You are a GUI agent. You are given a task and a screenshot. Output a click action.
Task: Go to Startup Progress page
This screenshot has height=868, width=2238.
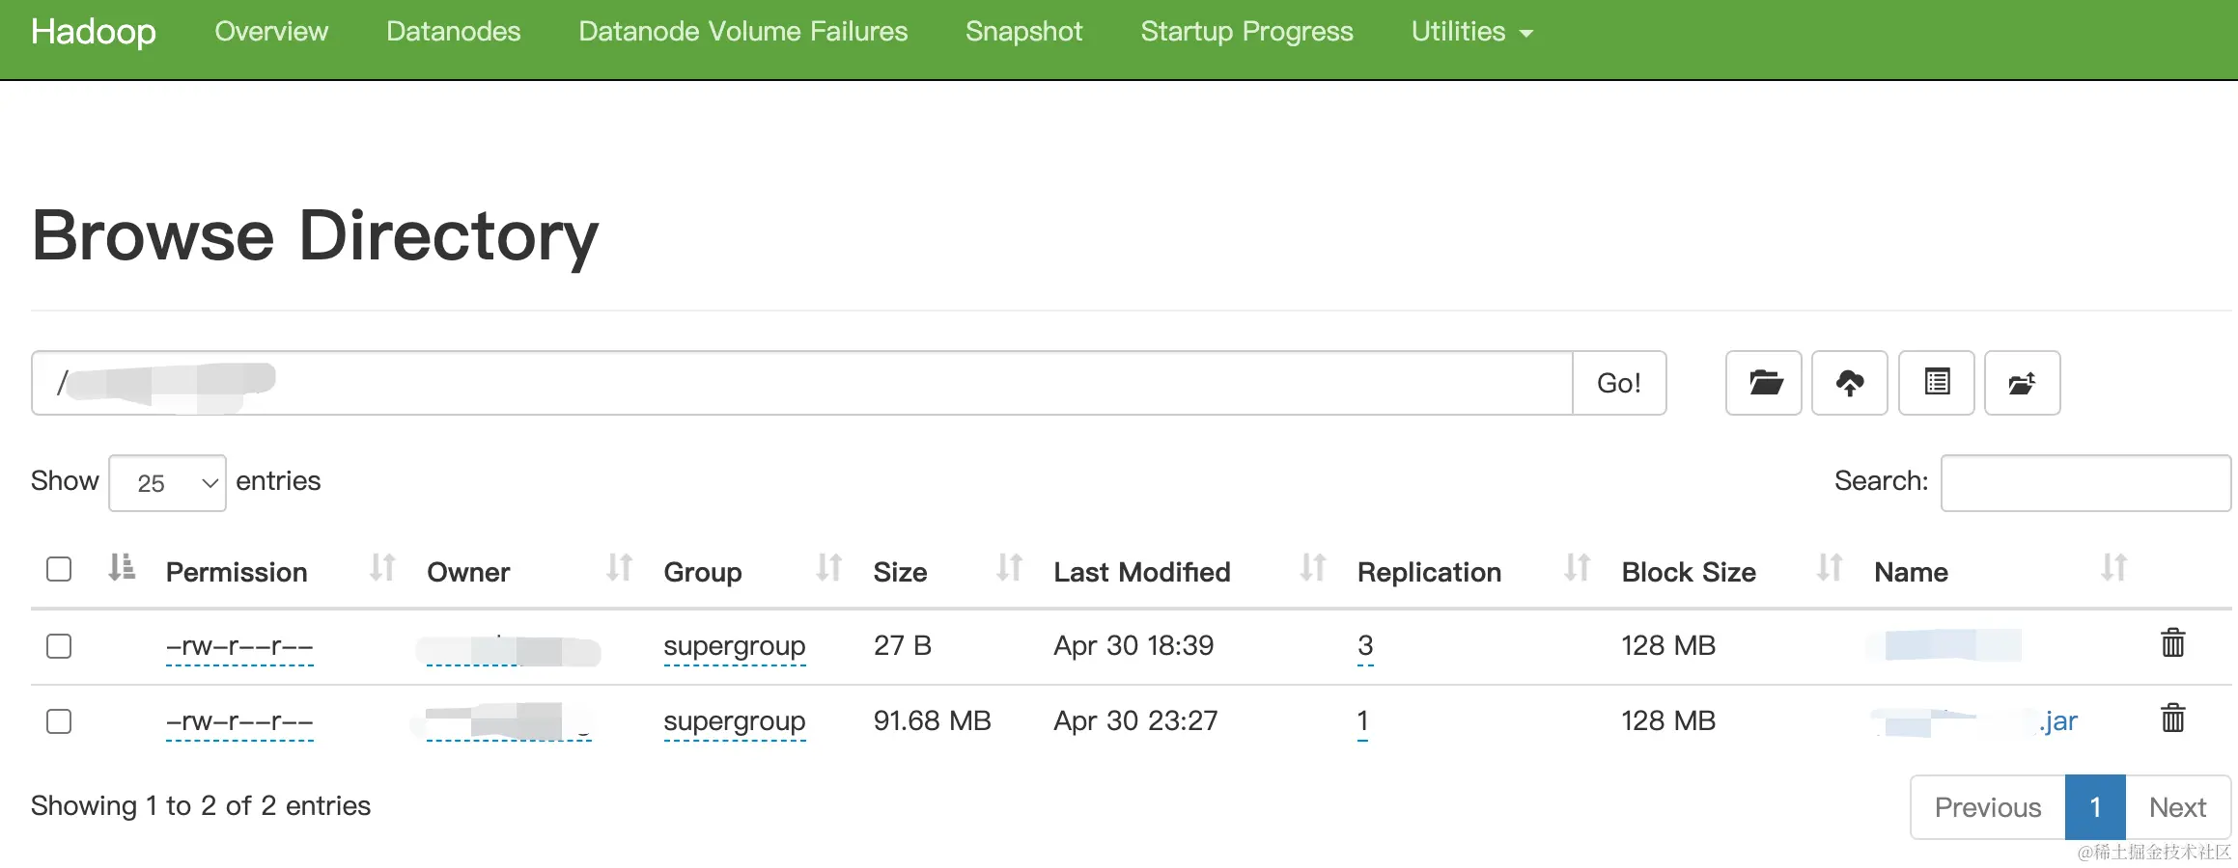(1246, 32)
